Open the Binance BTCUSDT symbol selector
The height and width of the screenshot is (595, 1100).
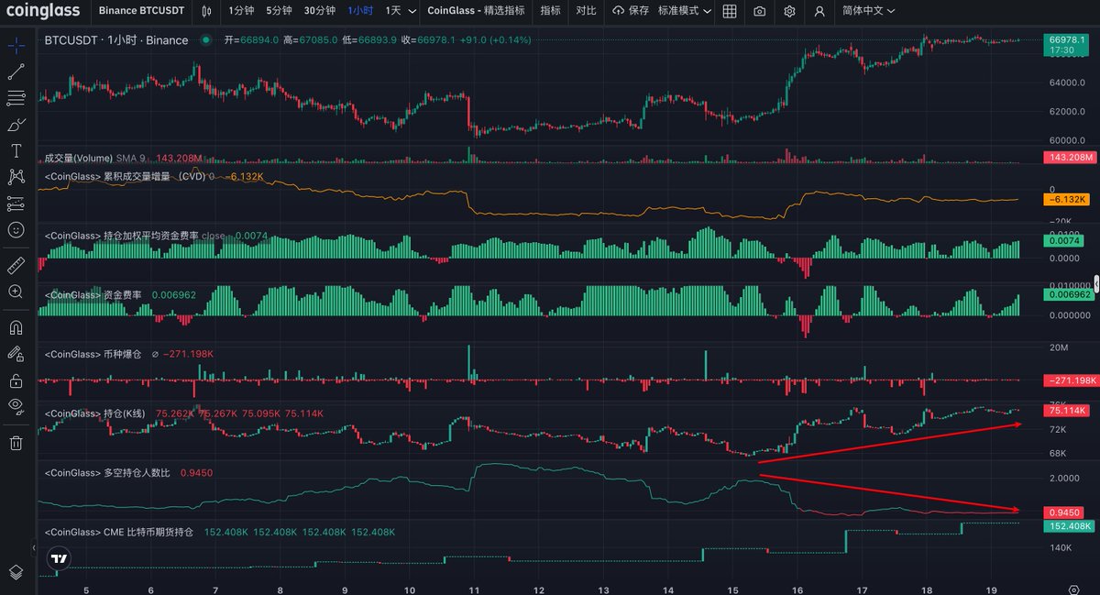[141, 11]
